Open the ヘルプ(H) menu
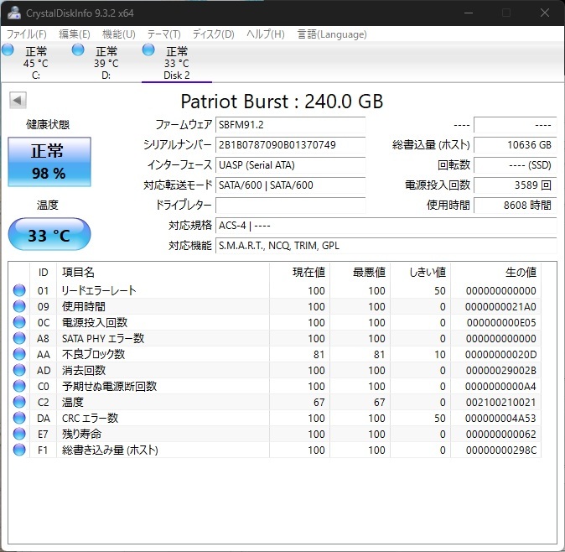Viewport: 565px width, 552px height. tap(266, 34)
